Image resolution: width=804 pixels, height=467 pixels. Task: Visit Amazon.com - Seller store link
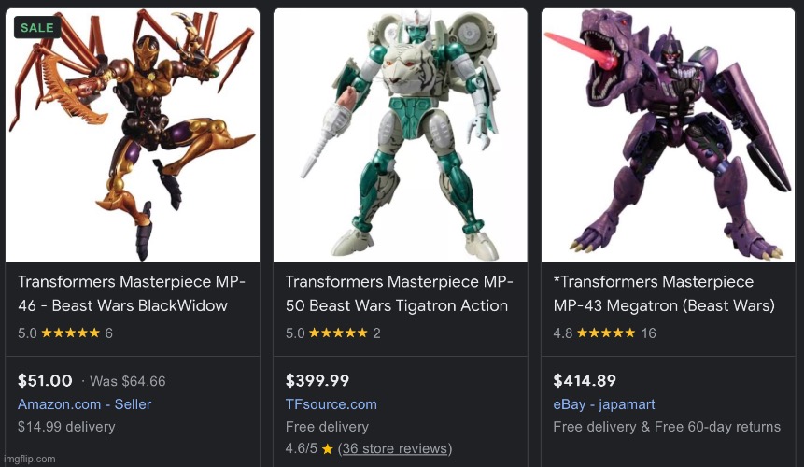click(x=84, y=404)
